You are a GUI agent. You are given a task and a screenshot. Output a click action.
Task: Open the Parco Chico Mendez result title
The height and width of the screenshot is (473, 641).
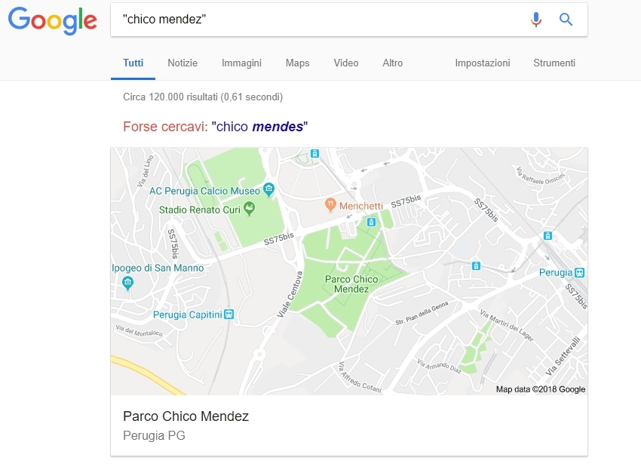coord(186,416)
